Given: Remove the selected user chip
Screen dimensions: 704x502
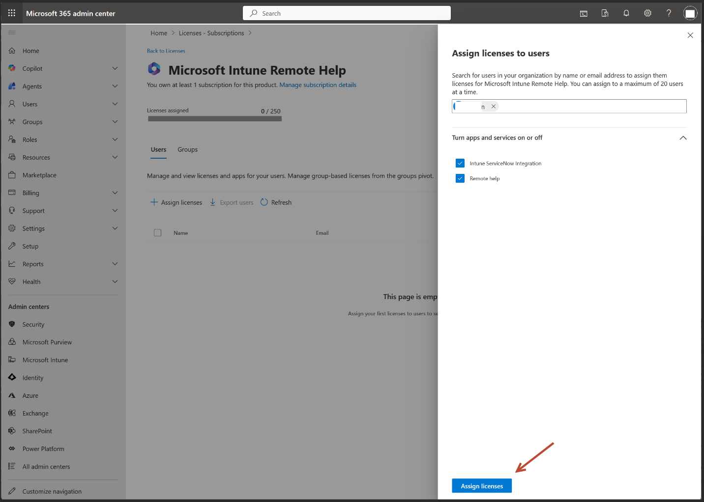Looking at the screenshot, I should point(494,107).
